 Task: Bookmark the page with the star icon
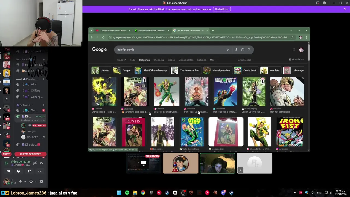(x=292, y=37)
